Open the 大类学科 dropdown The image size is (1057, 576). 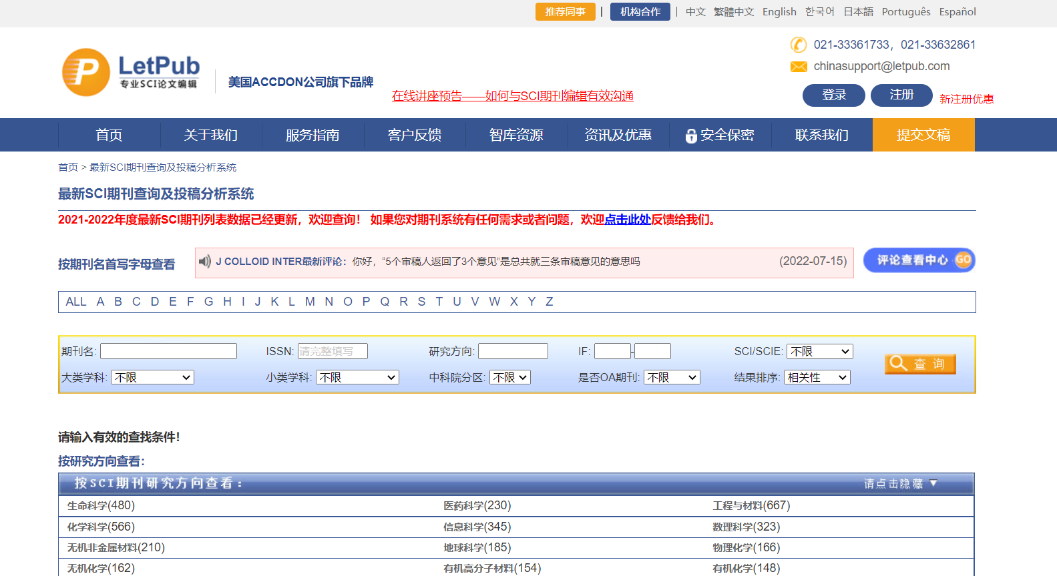click(152, 378)
